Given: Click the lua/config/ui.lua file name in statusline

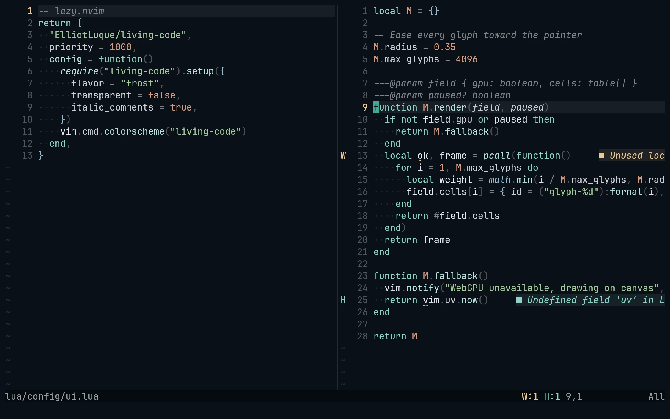Looking at the screenshot, I should tap(52, 396).
